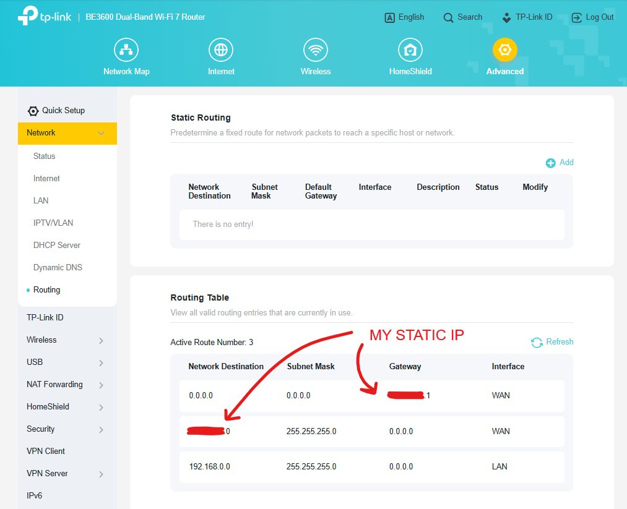Select the HomeShield house icon
This screenshot has height=509, width=627.
coord(410,50)
